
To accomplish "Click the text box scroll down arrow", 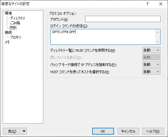I will (x=157, y=41).
